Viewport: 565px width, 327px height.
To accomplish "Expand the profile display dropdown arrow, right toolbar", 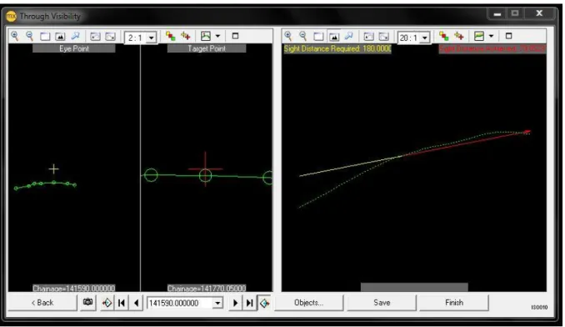I will click(x=491, y=36).
